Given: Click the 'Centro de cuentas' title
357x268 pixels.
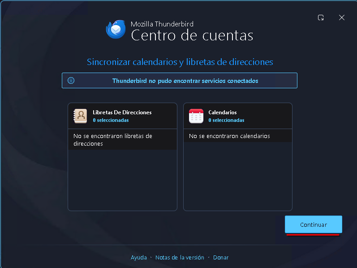Looking at the screenshot, I should tap(192, 35).
